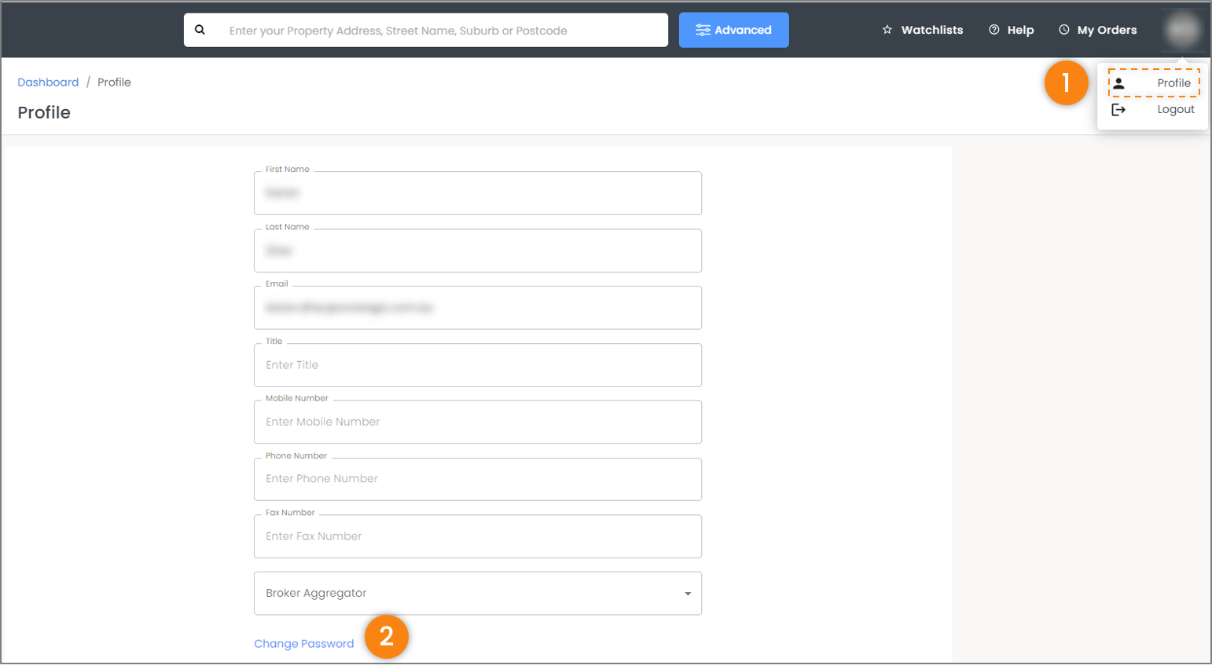
Task: Open the Help menu
Action: 1011,30
